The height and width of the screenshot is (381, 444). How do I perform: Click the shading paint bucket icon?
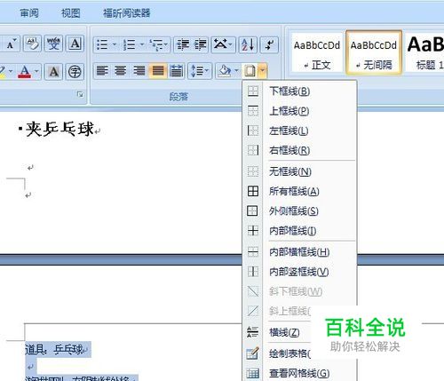(225, 71)
